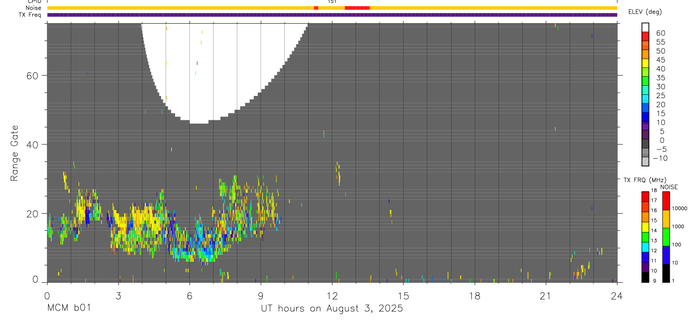Click the '-10' elevation legend value
Viewport: 694px width, 320px height.
[x=660, y=158]
